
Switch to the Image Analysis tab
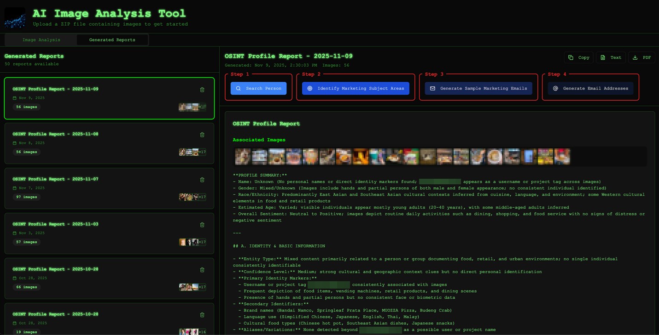coord(41,40)
